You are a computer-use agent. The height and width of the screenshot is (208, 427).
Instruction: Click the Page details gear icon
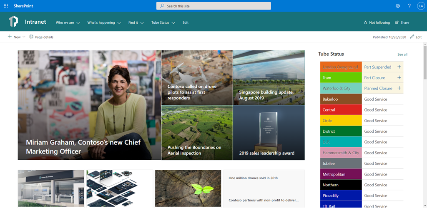pos(31,37)
